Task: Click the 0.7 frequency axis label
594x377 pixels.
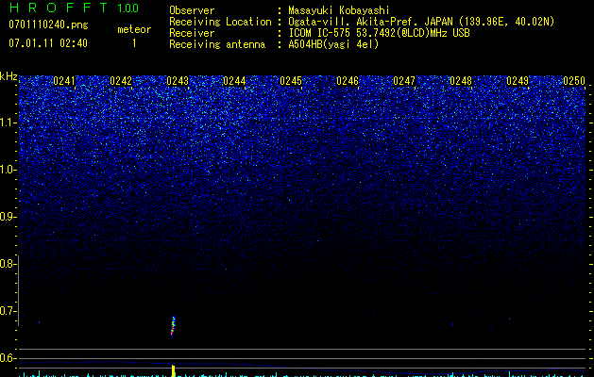Action: click(8, 311)
